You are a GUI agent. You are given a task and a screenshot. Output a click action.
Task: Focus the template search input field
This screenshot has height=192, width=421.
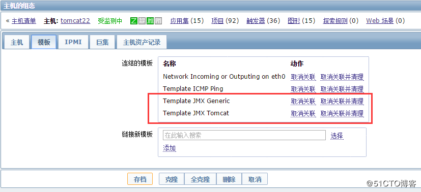coord(244,135)
